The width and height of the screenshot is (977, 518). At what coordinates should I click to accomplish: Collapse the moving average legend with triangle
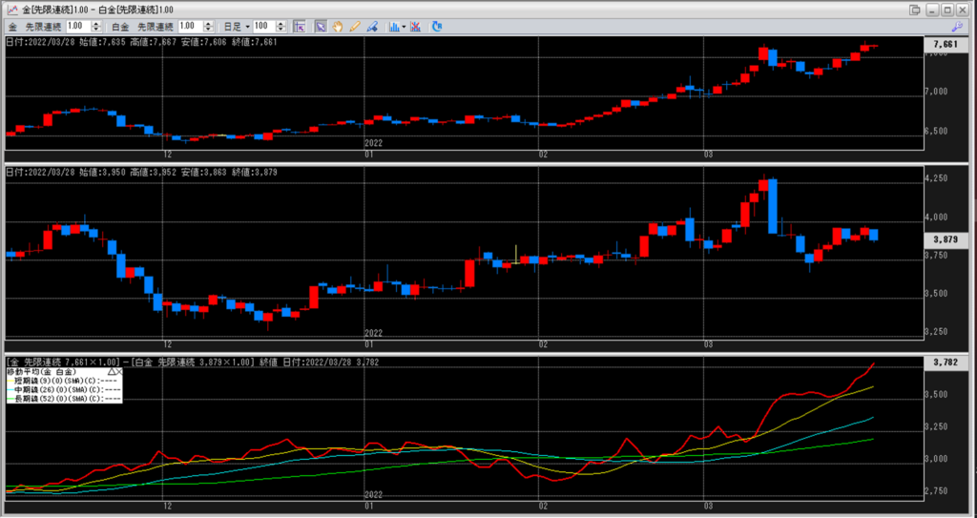point(112,371)
